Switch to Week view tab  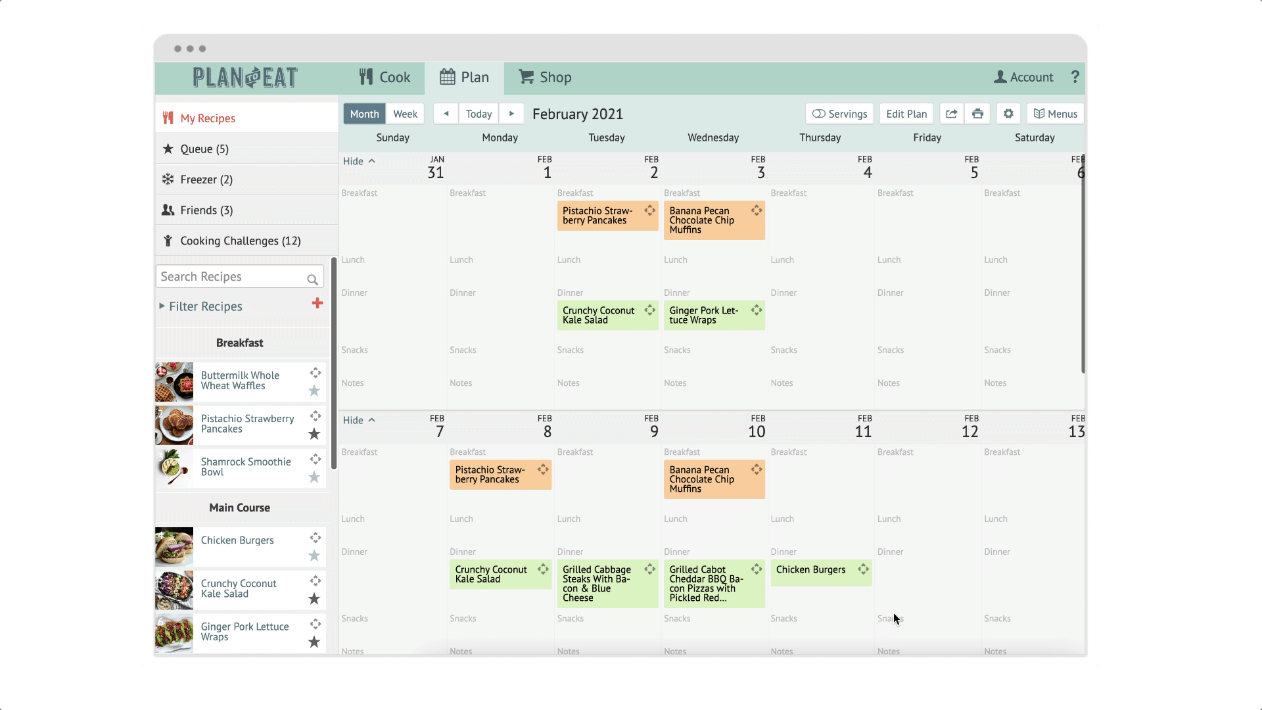coord(405,114)
